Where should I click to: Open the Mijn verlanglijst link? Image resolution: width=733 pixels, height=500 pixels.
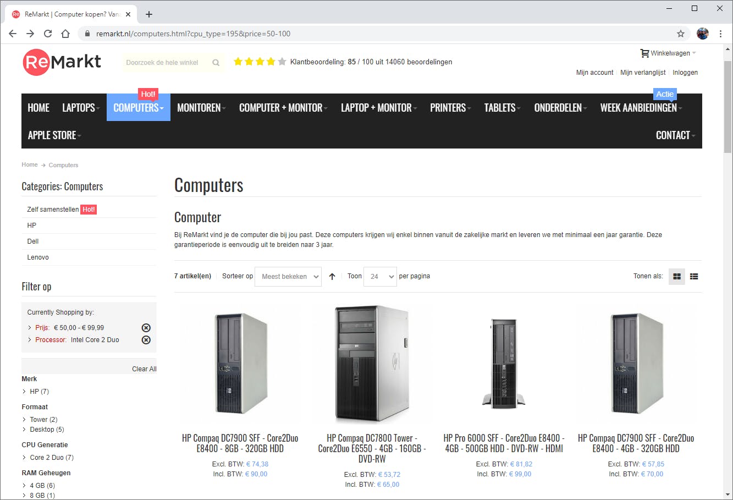click(643, 73)
